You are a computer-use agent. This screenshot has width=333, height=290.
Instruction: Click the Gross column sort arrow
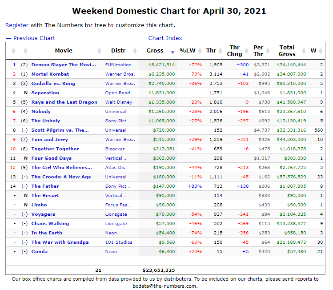point(173,52)
